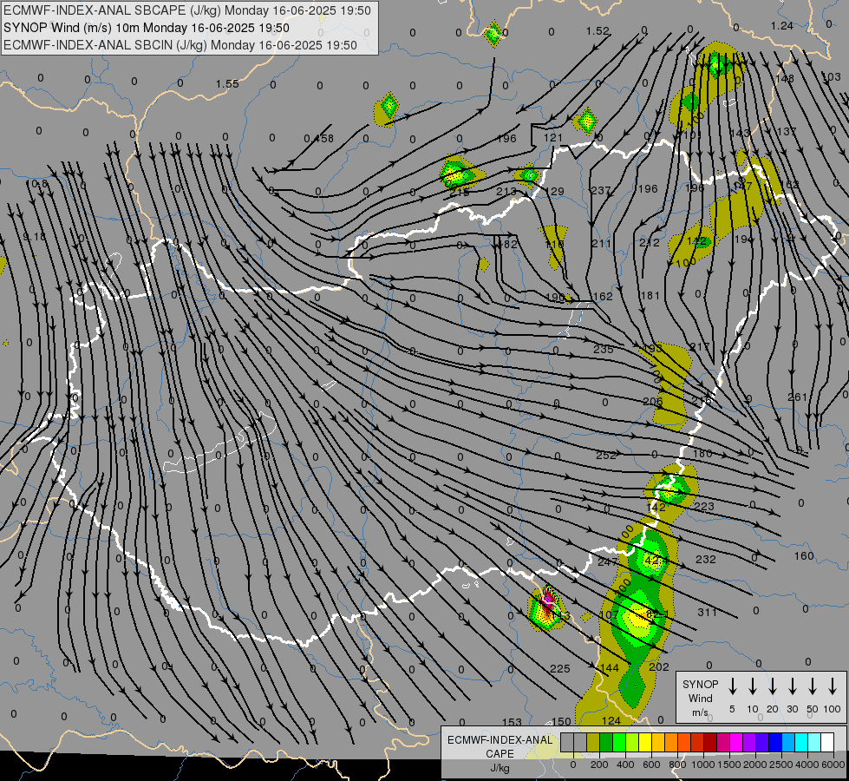Click the 213 value on map
The width and height of the screenshot is (849, 781).
pos(506,191)
